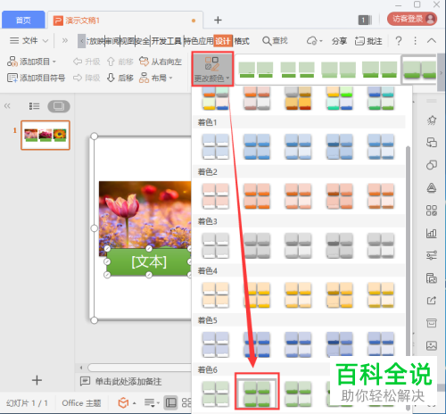Toggle slide sorter grid view in status bar
446x414 pixels.
click(x=186, y=403)
